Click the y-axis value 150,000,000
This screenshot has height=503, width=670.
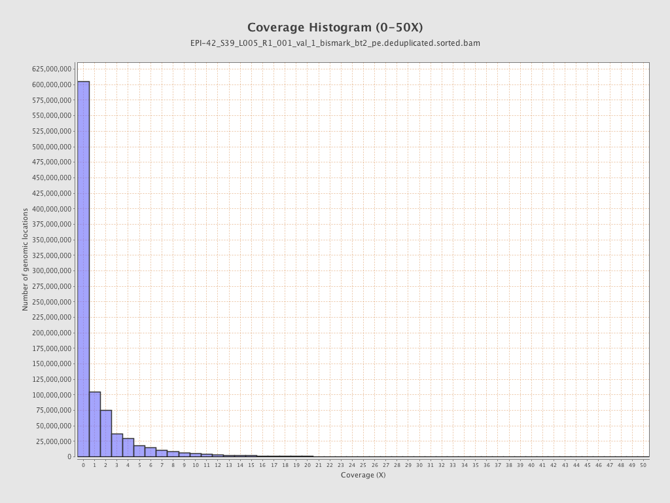coord(52,364)
